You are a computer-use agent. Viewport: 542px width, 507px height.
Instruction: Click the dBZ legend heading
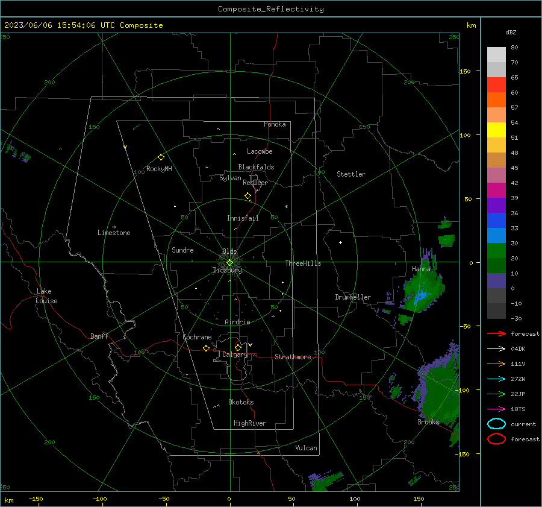[511, 33]
